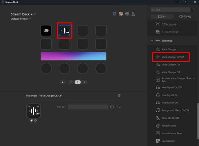Delete the action with the trash icon

coord(119,96)
